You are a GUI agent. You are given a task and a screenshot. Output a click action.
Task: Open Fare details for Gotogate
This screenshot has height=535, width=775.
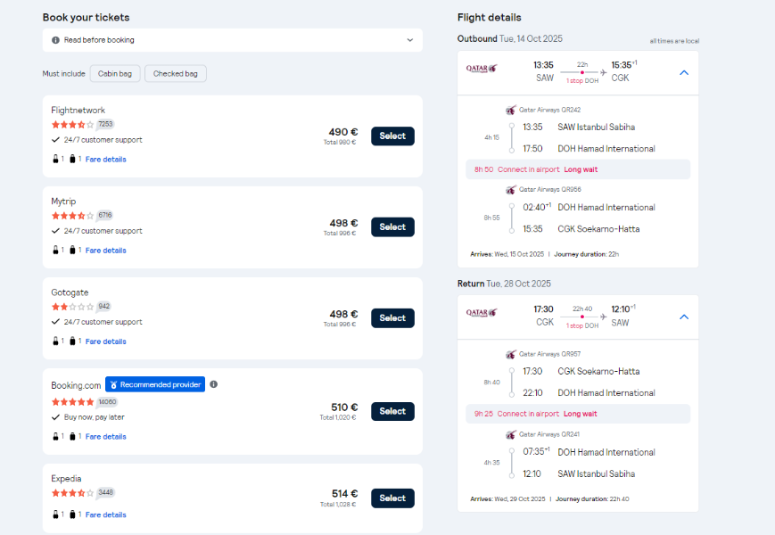coord(106,342)
